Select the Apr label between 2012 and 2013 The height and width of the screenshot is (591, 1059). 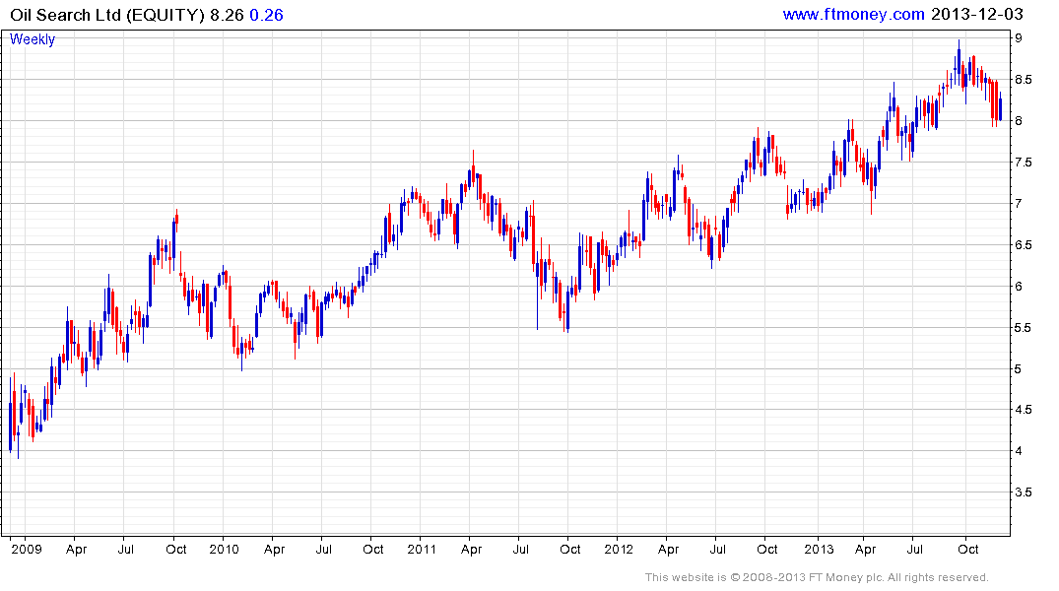(x=669, y=550)
